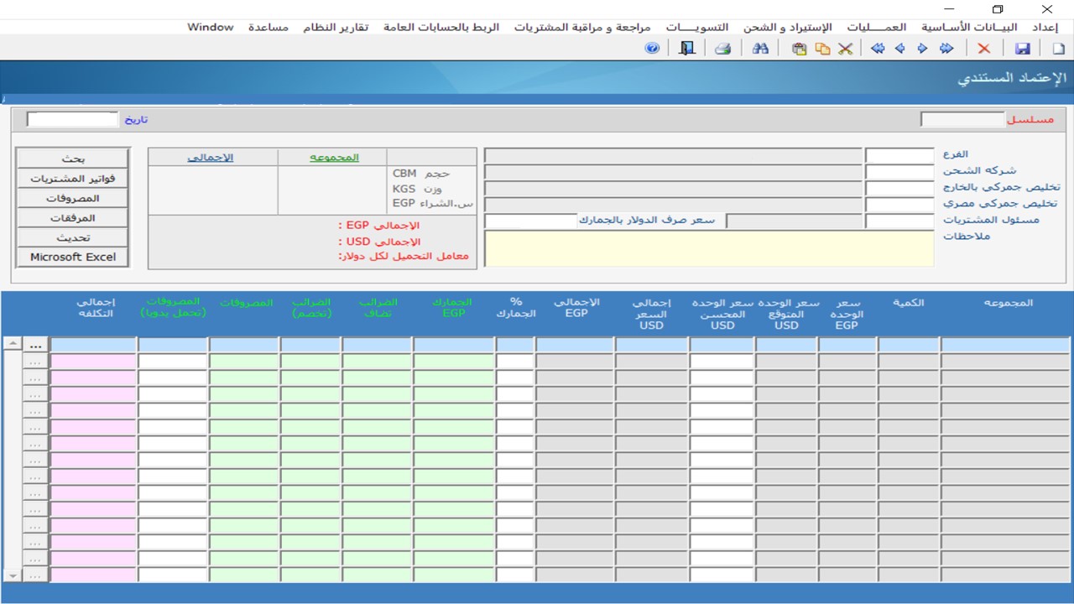This screenshot has height=604, width=1074.
Task: Click the blue Help question mark icon
Action: click(652, 49)
